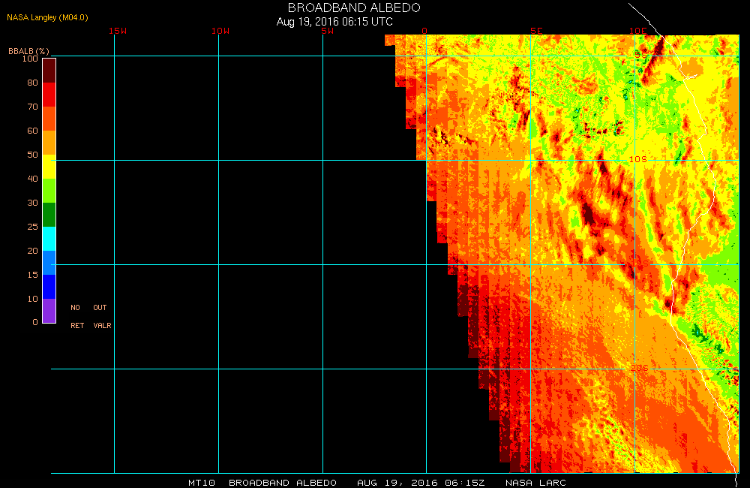Select the 10S latitude label
The width and height of the screenshot is (750, 488).
(x=637, y=159)
